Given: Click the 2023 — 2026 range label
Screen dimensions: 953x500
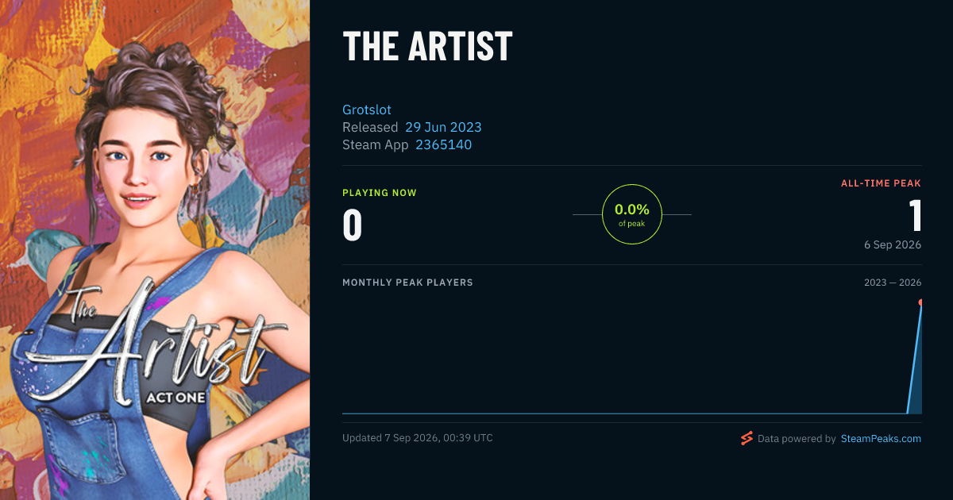Looking at the screenshot, I should point(893,283).
